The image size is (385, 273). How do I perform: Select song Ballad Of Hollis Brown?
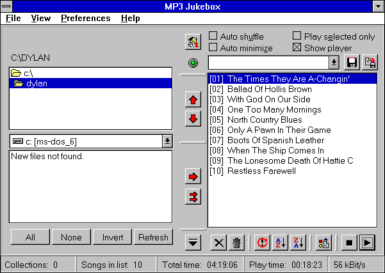click(292, 89)
